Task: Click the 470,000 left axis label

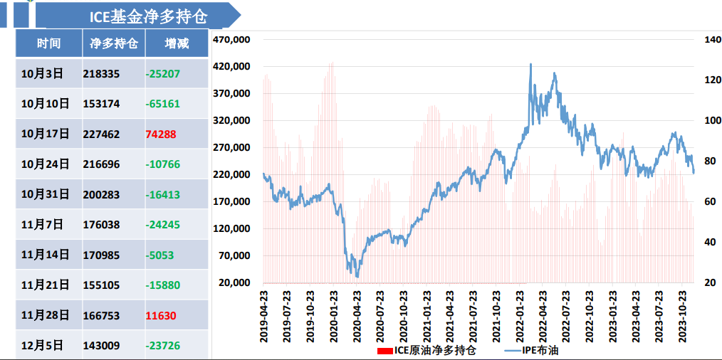Action: 231,40
